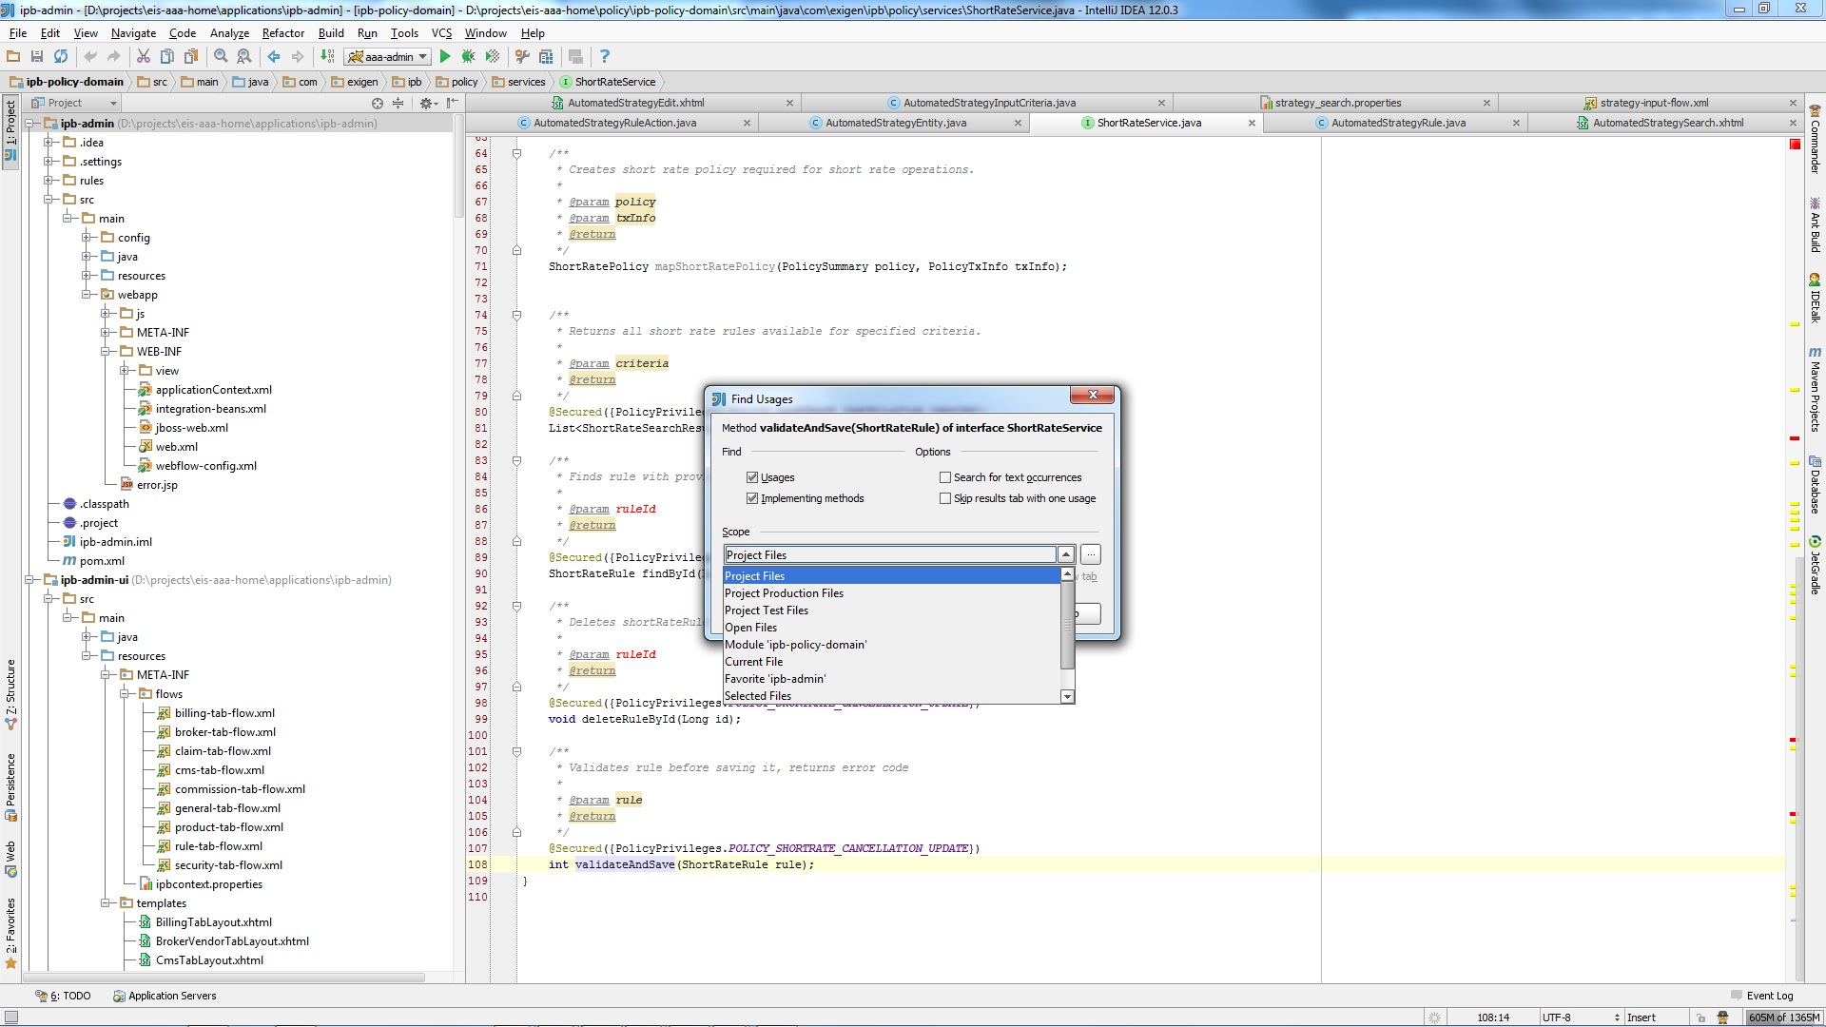Image resolution: width=1826 pixels, height=1027 pixels.
Task: Click the Paste clipboard icon
Action: pos(191,57)
